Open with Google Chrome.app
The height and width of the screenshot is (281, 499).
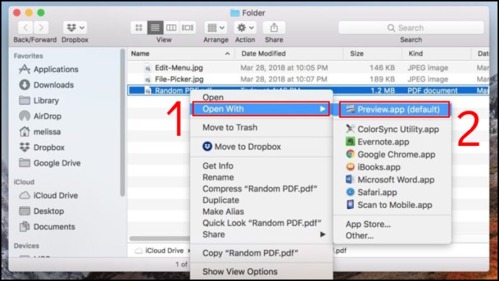coord(392,155)
